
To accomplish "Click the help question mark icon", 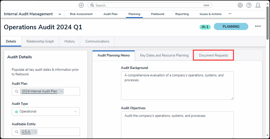I will click(249, 5).
